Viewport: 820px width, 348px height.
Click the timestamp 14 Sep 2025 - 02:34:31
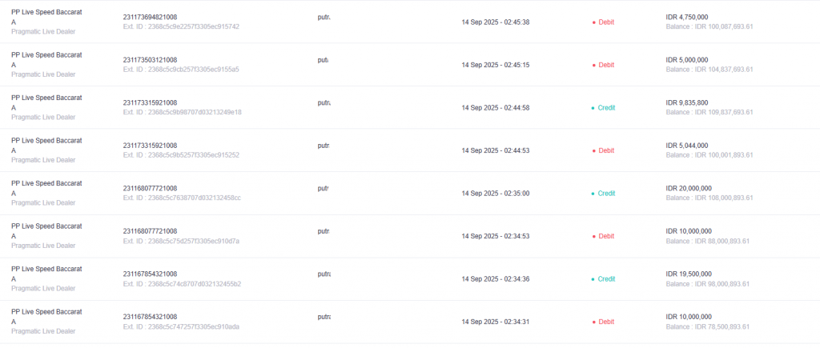pos(495,322)
